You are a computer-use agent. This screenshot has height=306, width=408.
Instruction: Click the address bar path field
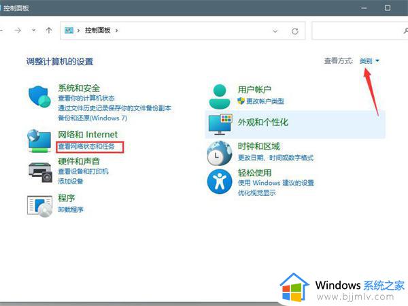pyautogui.click(x=182, y=31)
